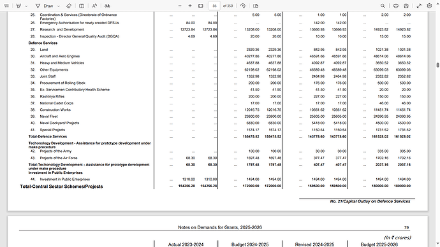Select the highlight tool
The width and height of the screenshot is (440, 247).
coord(18,6)
